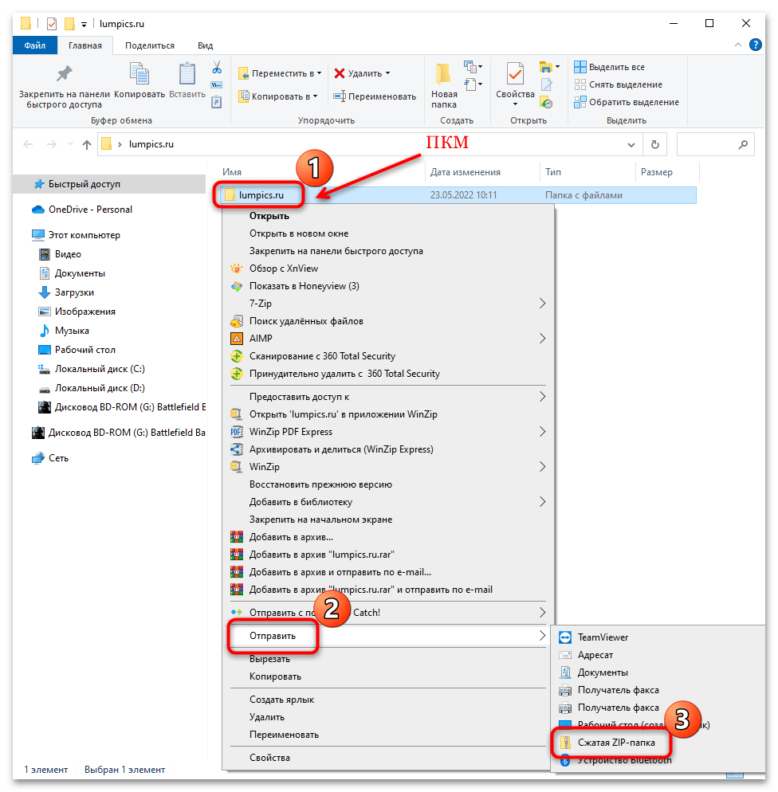
Task: Open quick access toolbar customize arrow
Action: coord(84,24)
